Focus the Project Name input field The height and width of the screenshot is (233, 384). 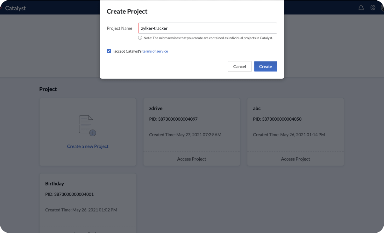[207, 28]
